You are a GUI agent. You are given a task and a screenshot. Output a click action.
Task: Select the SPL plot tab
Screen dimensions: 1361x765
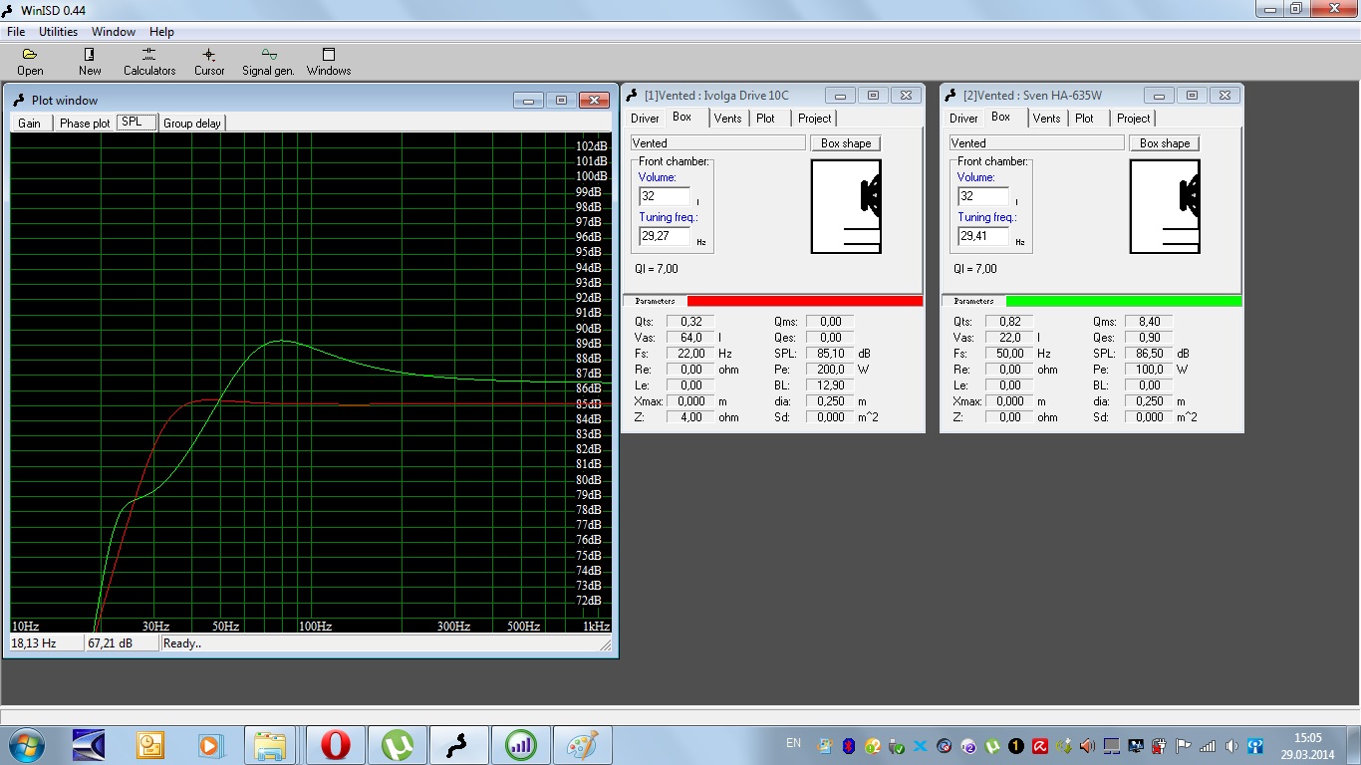tap(136, 122)
